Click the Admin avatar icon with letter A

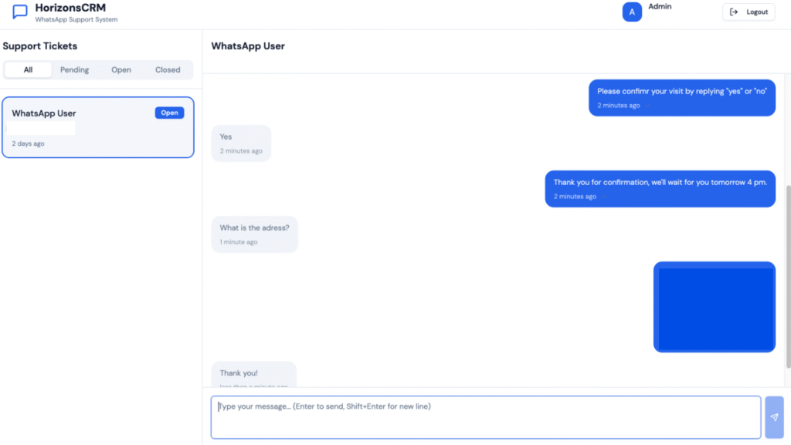[x=632, y=12]
